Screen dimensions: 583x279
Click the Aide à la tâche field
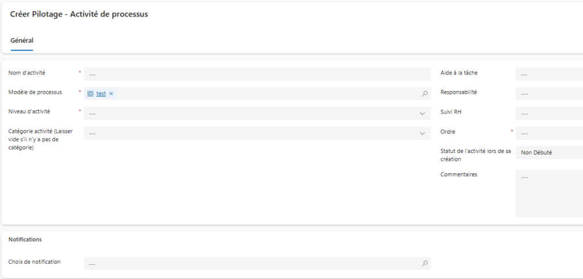click(549, 74)
